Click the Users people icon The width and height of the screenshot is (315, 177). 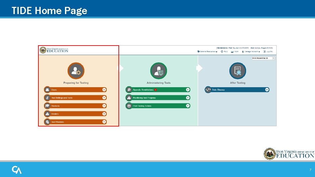(47, 90)
